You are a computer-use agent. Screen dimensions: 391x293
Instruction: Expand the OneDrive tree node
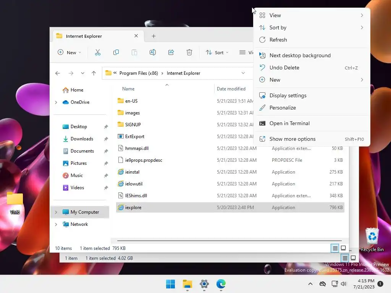(x=56, y=102)
